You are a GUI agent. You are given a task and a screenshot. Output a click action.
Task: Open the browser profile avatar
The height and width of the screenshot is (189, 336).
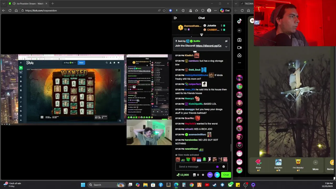click(x=209, y=10)
